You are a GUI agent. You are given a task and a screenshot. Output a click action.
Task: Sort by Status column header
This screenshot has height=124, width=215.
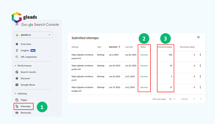pyautogui.click(x=143, y=47)
